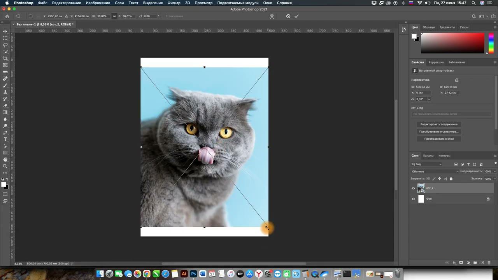Select the Type tool

5,139
